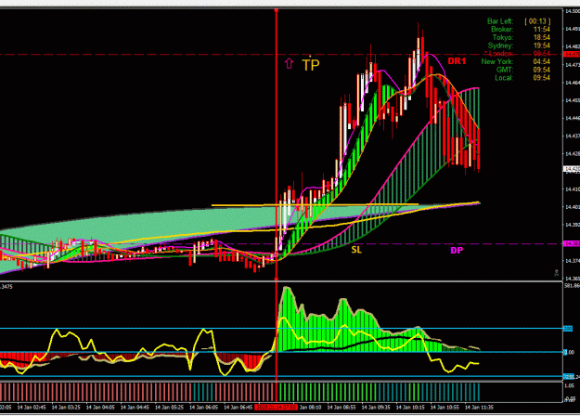Click the 'Broker:' clock label
The image size is (580, 416).
pyautogui.click(x=502, y=29)
